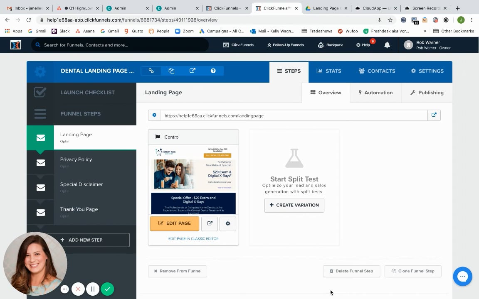Pause the screen recording
Viewport: 479px width, 299px height.
click(x=93, y=289)
